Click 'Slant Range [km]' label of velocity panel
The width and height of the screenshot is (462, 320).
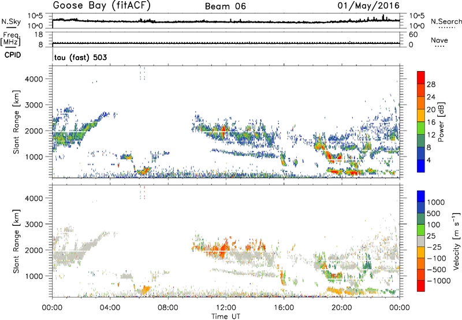[16, 241]
